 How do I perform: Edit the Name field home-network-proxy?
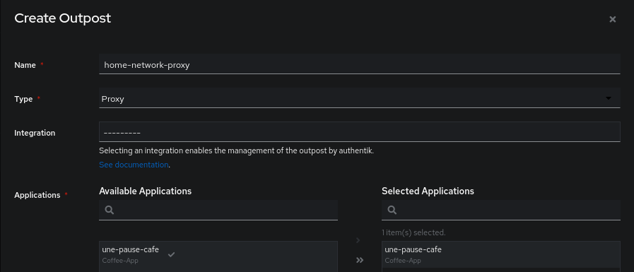(359, 64)
